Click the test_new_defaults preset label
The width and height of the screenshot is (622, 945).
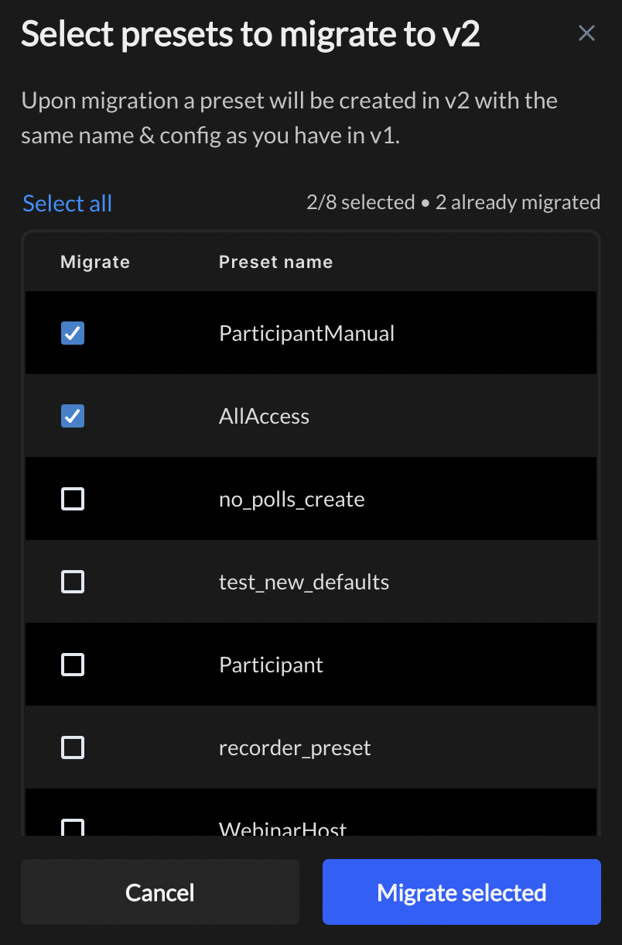point(302,582)
